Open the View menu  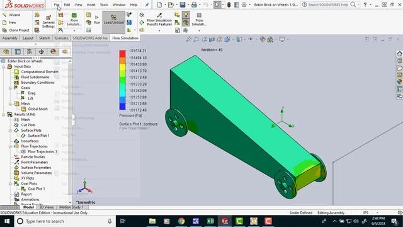(x=78, y=4)
